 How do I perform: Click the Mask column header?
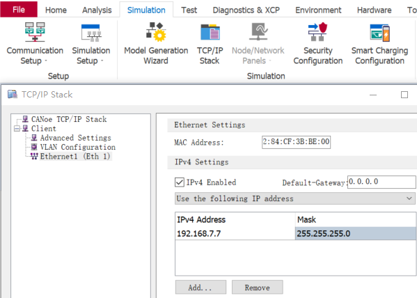[356, 219]
